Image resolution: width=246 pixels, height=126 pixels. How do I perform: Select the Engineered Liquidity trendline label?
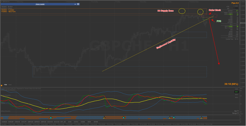(166, 44)
